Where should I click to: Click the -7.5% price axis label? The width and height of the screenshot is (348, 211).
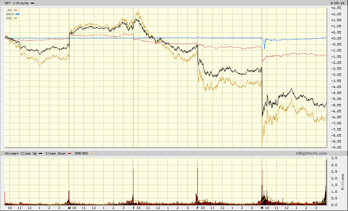point(336,129)
